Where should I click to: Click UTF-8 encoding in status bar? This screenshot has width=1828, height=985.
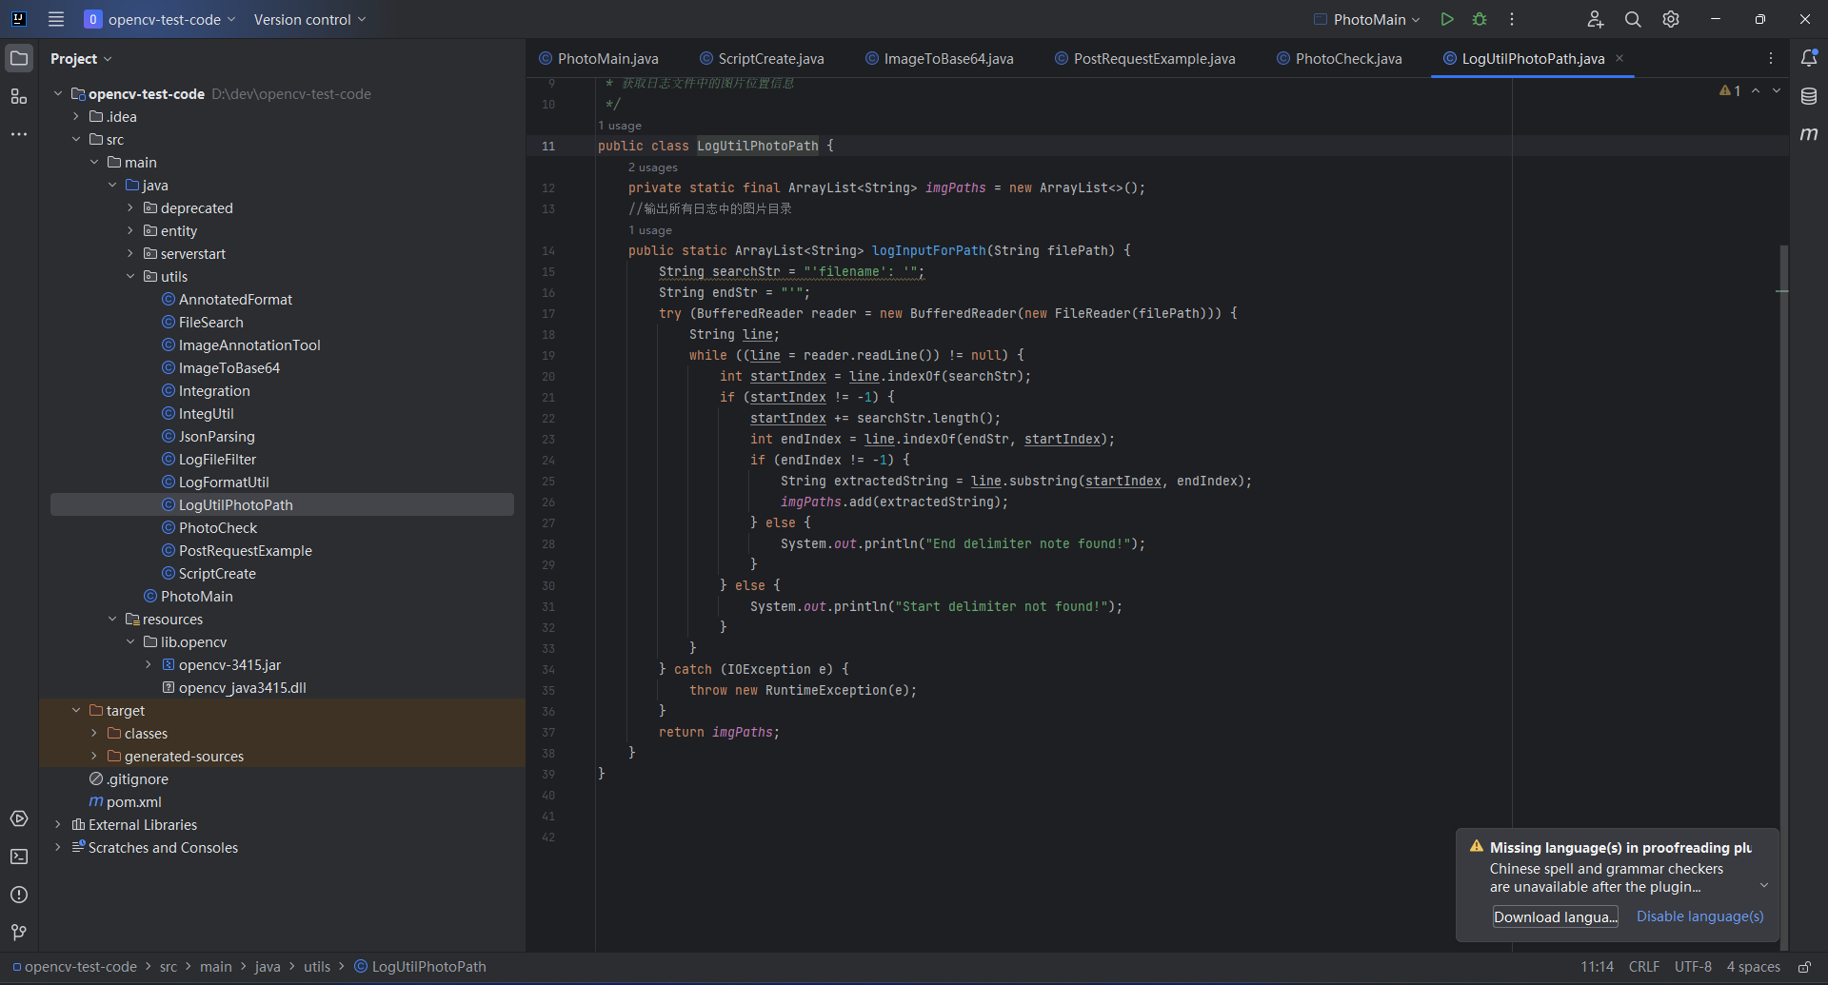point(1693,967)
